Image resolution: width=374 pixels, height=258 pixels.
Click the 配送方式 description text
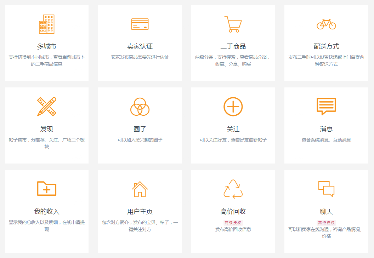(x=326, y=61)
